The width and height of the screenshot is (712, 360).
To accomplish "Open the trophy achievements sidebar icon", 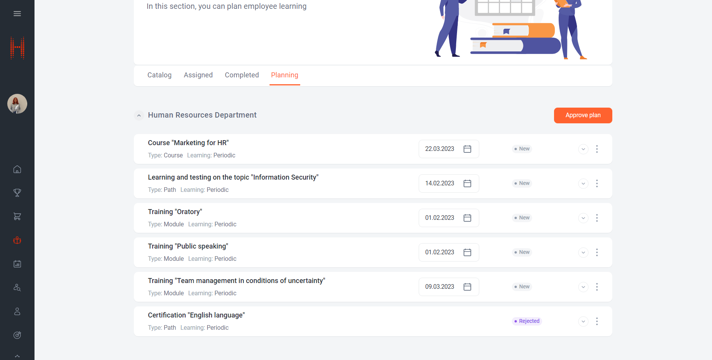I will pyautogui.click(x=17, y=193).
